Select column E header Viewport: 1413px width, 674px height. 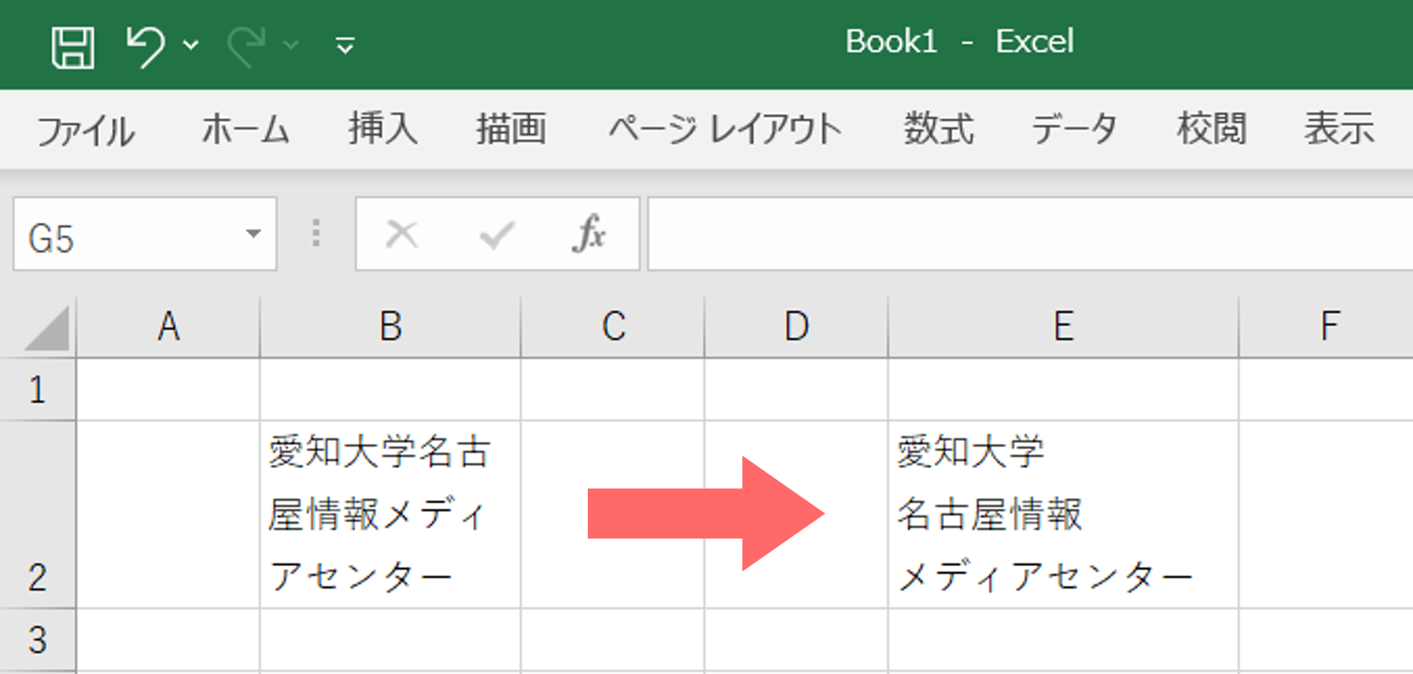(x=1063, y=327)
